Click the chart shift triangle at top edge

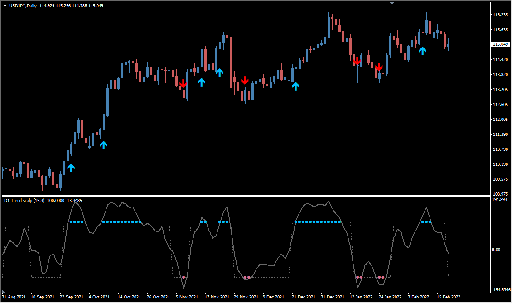pyautogui.click(x=392, y=3)
